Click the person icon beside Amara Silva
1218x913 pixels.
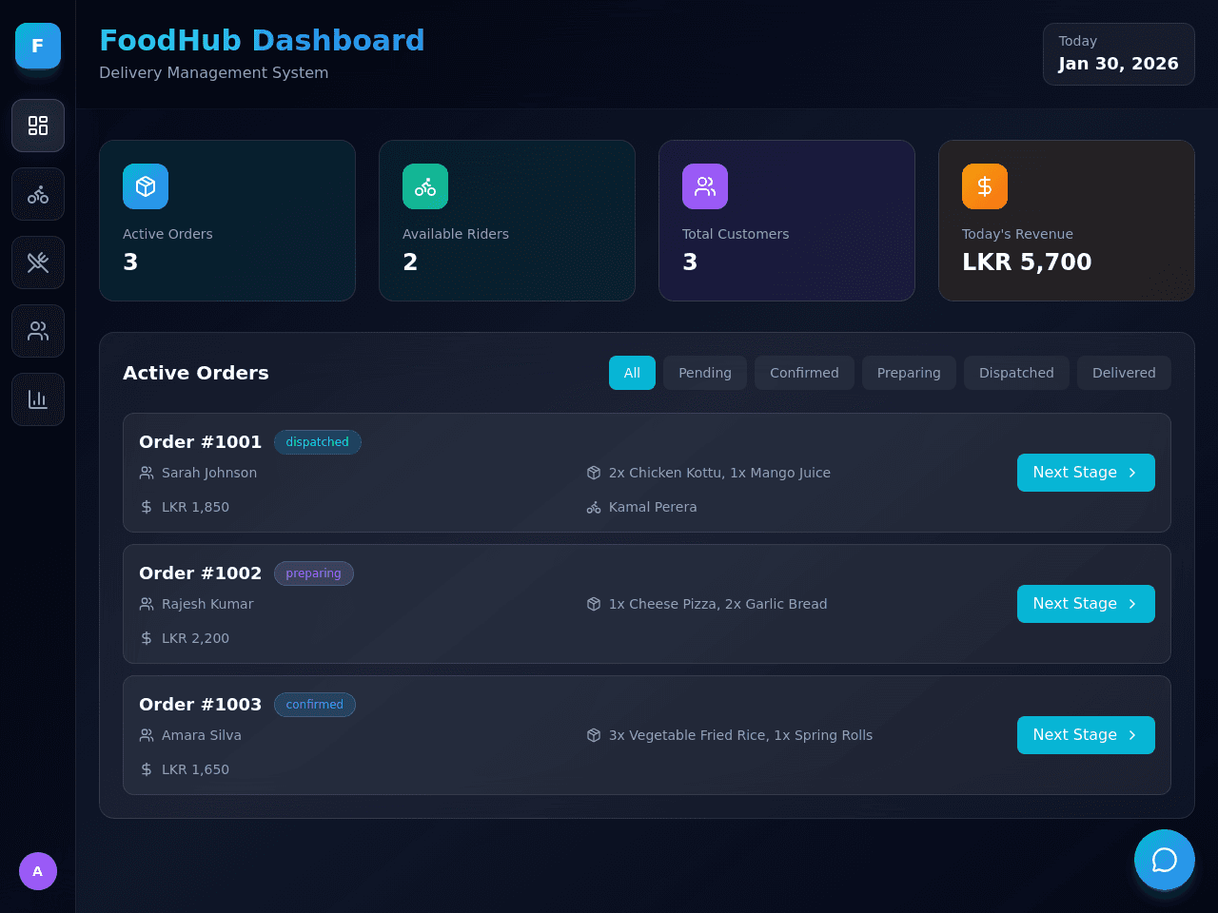pos(147,735)
